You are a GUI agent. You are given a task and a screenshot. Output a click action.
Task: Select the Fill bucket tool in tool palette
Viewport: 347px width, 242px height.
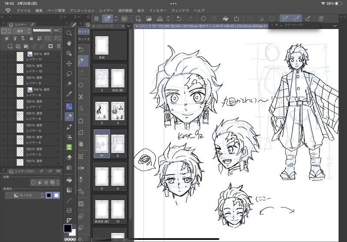69,180
